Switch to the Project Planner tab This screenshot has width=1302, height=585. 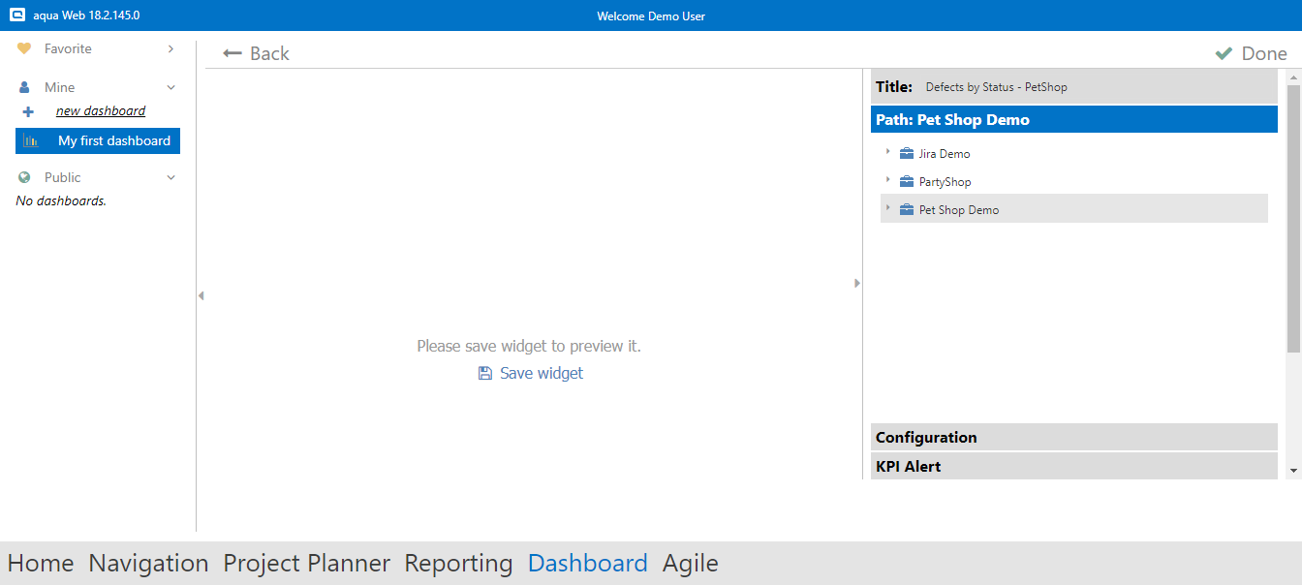(306, 563)
